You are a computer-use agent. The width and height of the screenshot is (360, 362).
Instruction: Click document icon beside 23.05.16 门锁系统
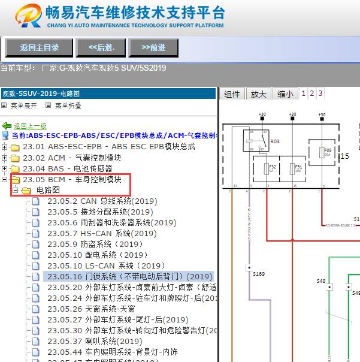(36, 276)
